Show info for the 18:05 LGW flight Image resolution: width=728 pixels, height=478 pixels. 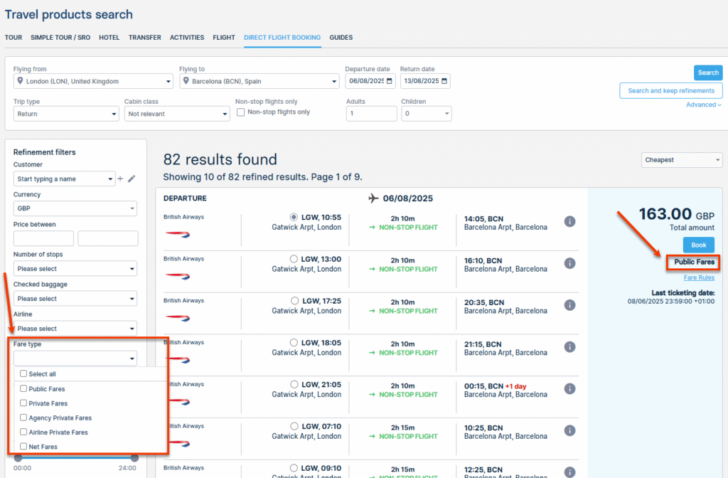tap(569, 346)
